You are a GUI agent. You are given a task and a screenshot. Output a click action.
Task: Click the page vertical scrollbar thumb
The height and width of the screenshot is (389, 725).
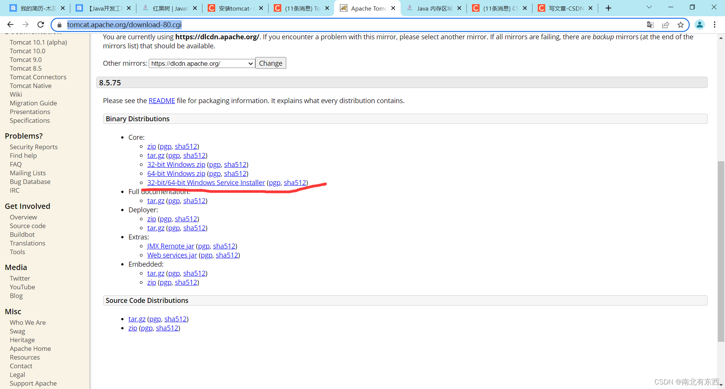(721, 251)
